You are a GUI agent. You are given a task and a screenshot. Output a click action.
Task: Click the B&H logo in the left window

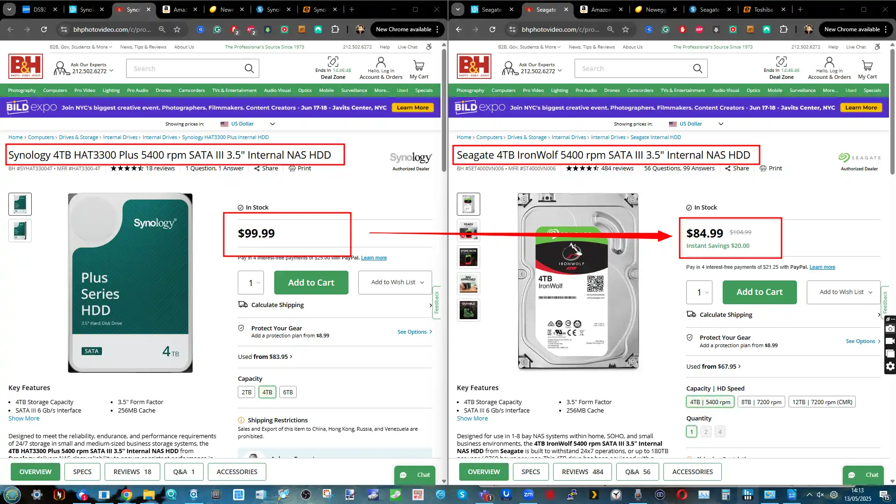pyautogui.click(x=26, y=66)
